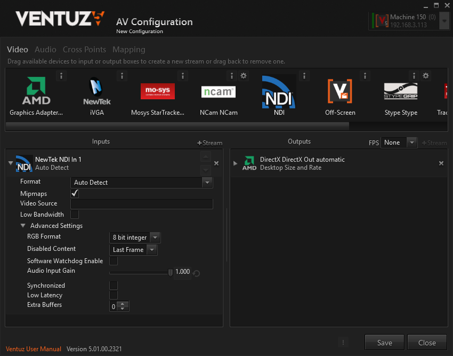Select the NewTek iVGA device icon
453x356 pixels.
click(x=96, y=92)
